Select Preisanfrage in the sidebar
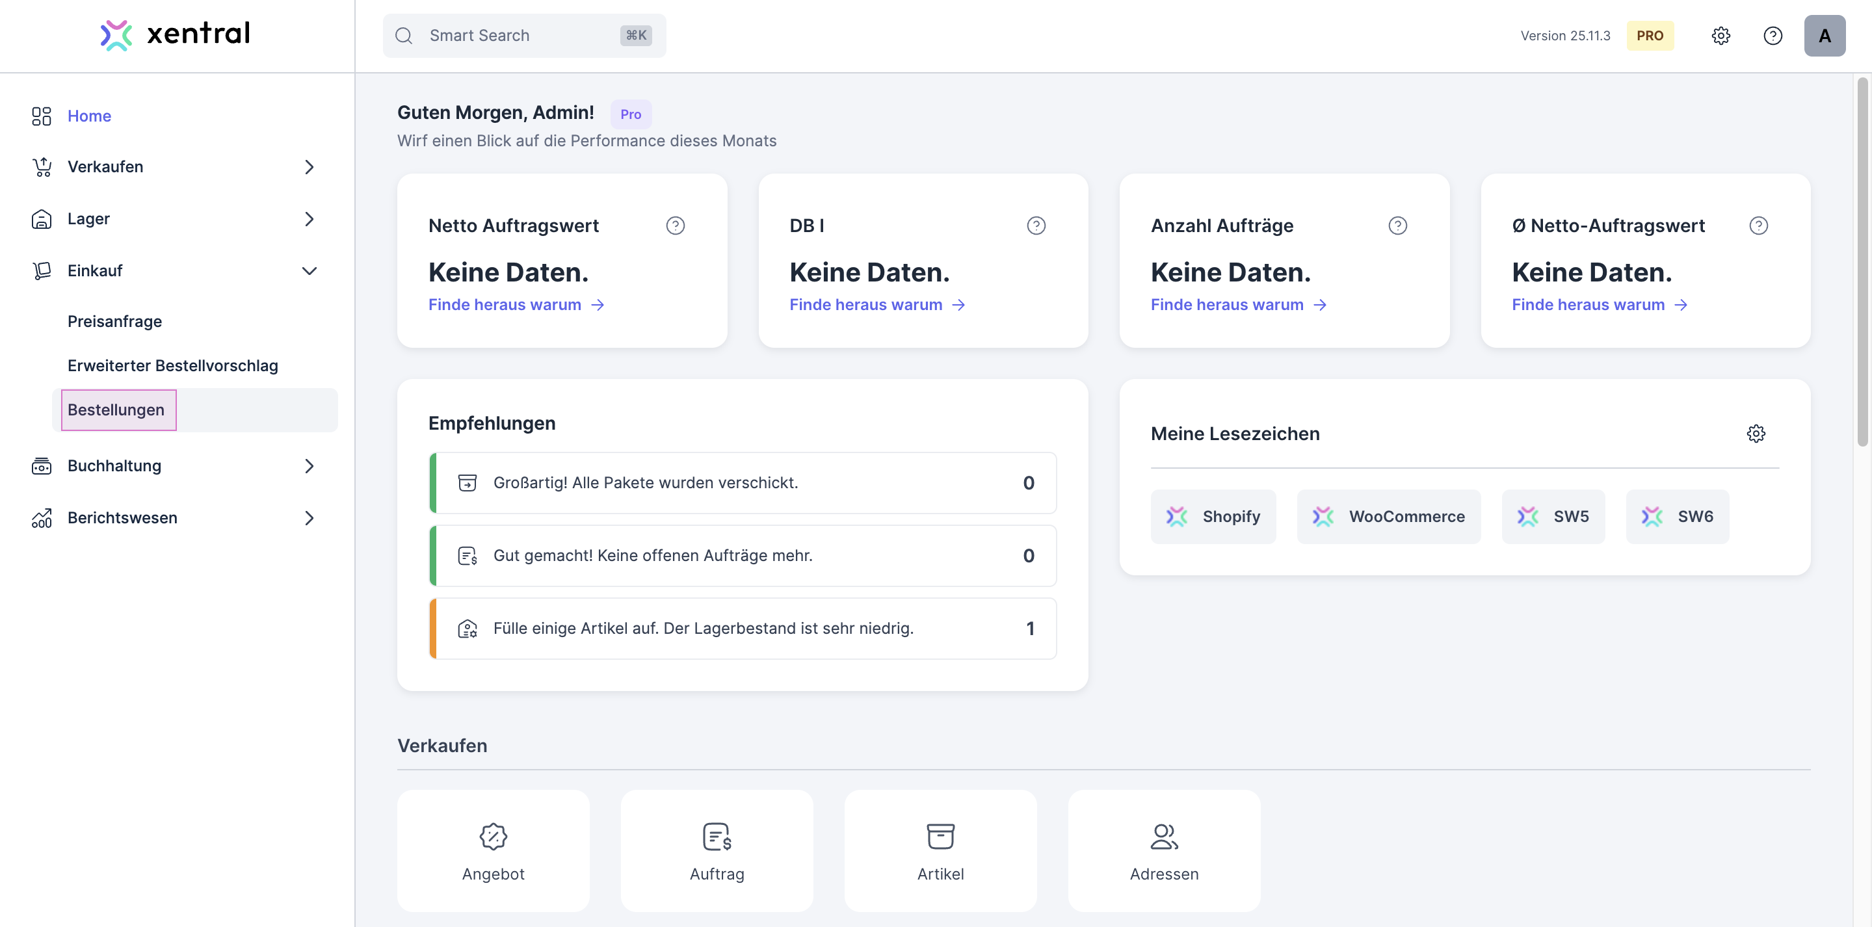 [115, 321]
